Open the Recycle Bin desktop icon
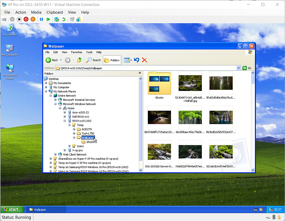Image resolution: width=285 pixels, height=221 pixels. click(9, 30)
